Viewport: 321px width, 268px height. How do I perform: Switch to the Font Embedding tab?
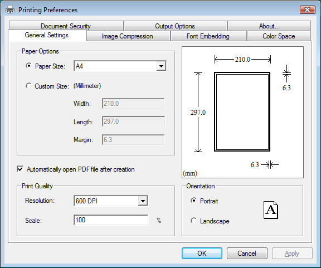[208, 36]
